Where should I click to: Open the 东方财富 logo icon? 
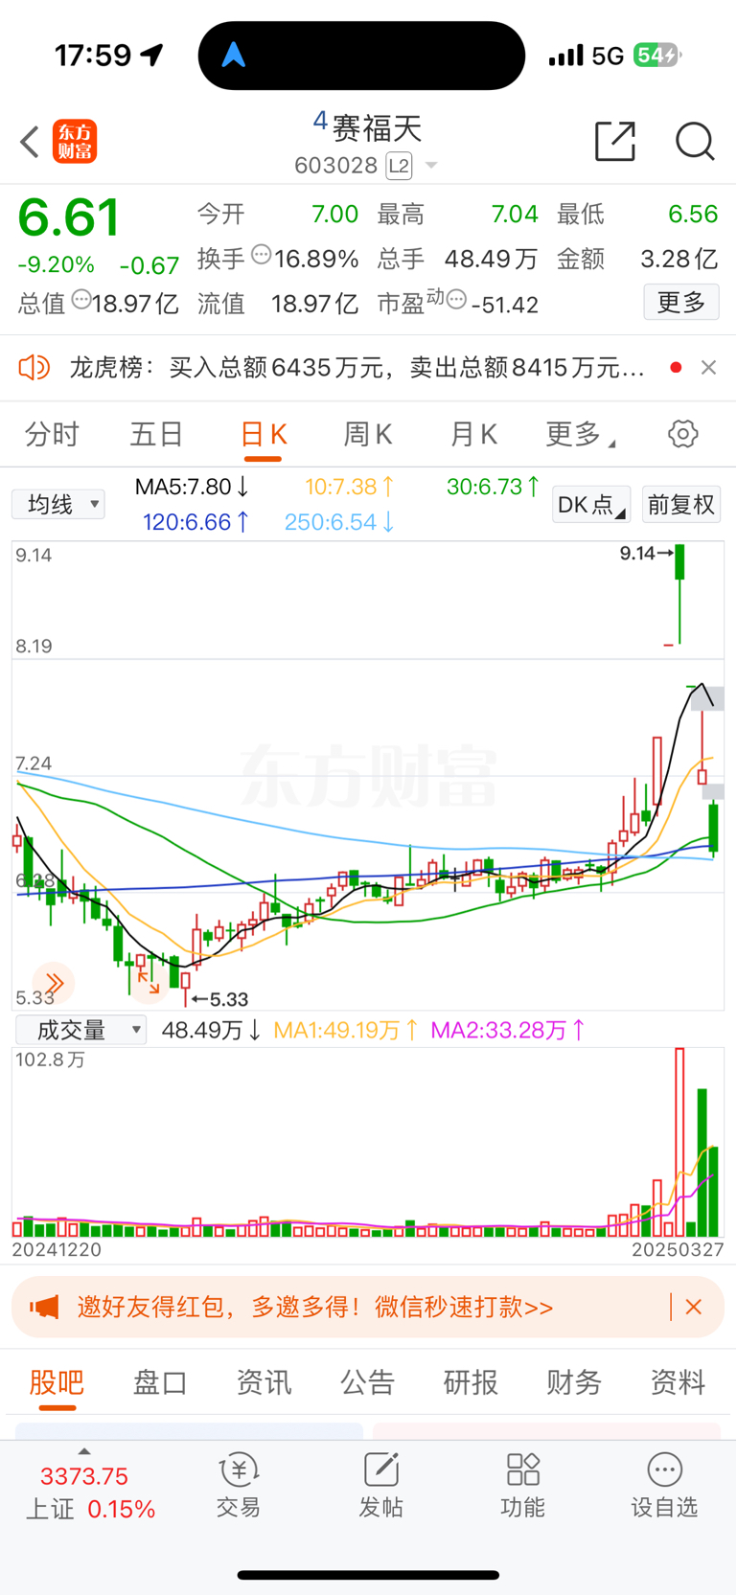(75, 142)
